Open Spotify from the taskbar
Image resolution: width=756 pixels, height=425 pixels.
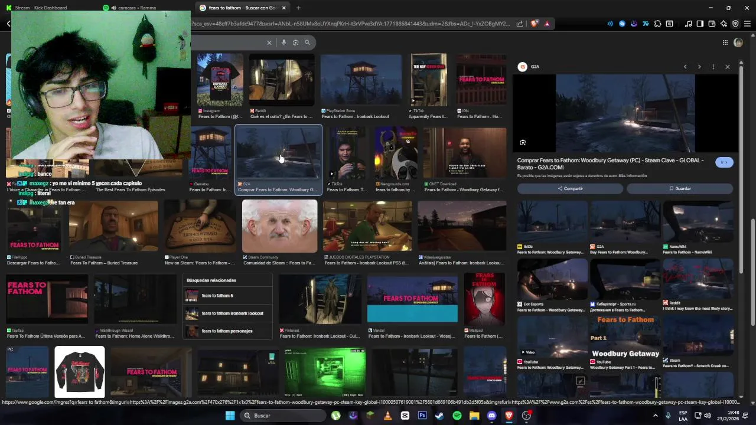coord(457,416)
